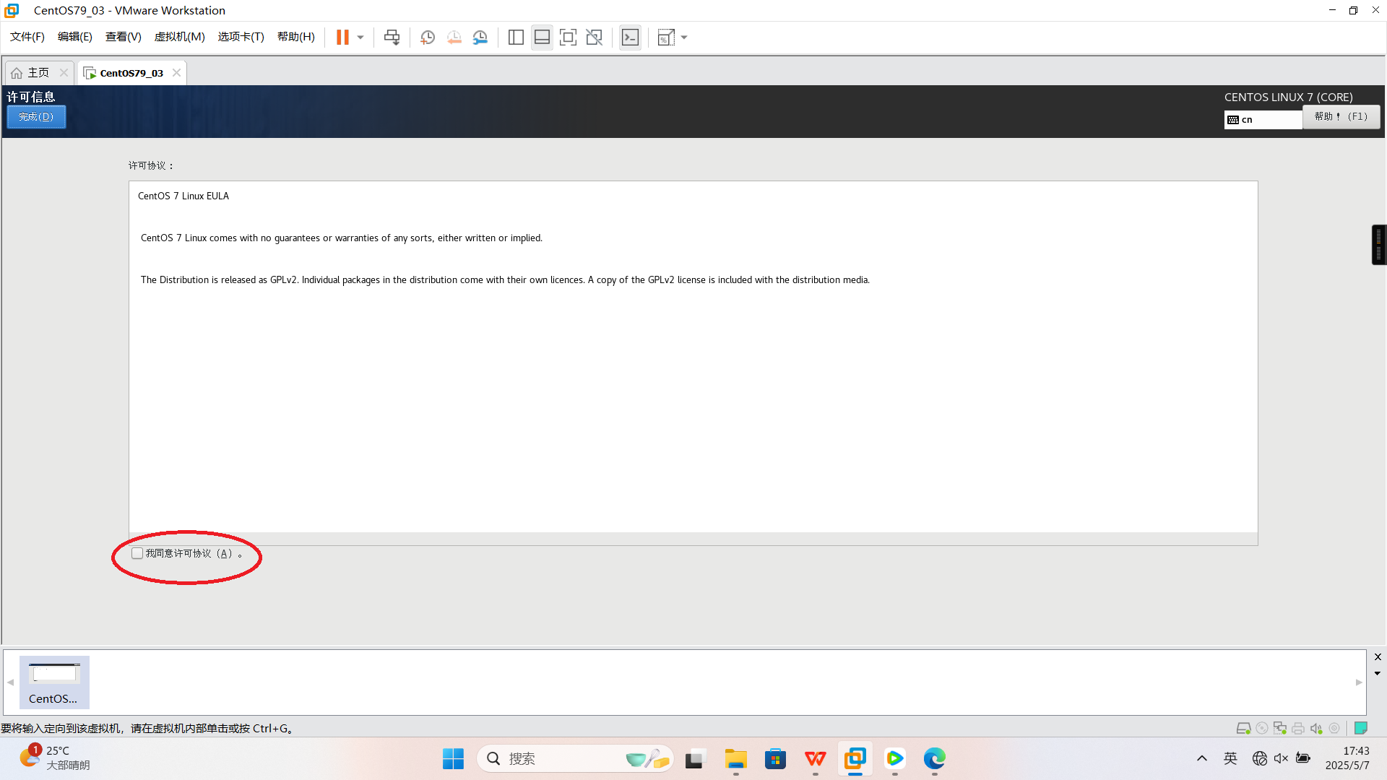Click the 帮助！(F1) help button
The height and width of the screenshot is (780, 1387).
click(x=1341, y=117)
